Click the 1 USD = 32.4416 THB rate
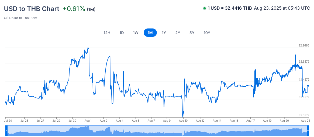 [x=230, y=8]
